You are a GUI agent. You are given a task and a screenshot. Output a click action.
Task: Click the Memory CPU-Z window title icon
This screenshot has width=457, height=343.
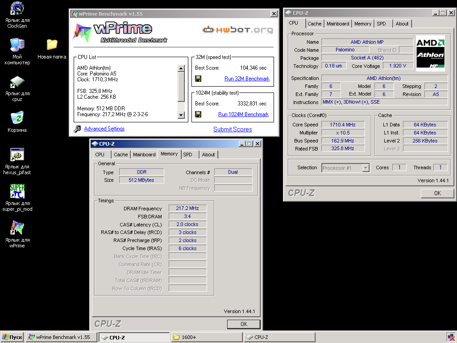pyautogui.click(x=95, y=144)
